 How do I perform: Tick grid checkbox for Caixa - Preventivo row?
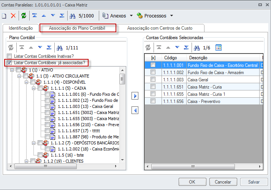153,101
